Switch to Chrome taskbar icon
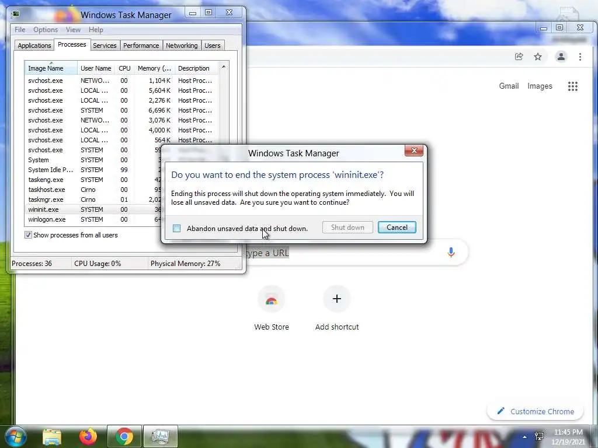 pyautogui.click(x=124, y=436)
